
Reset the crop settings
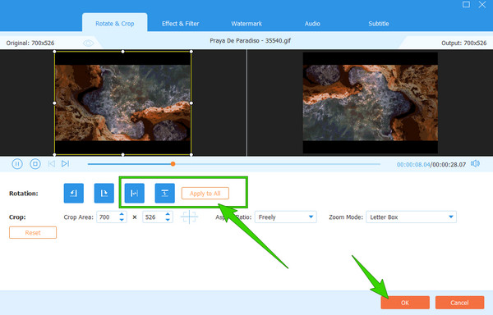(33, 232)
